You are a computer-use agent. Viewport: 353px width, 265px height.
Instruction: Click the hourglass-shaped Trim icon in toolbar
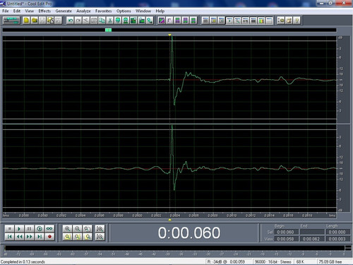pyautogui.click(x=109, y=20)
